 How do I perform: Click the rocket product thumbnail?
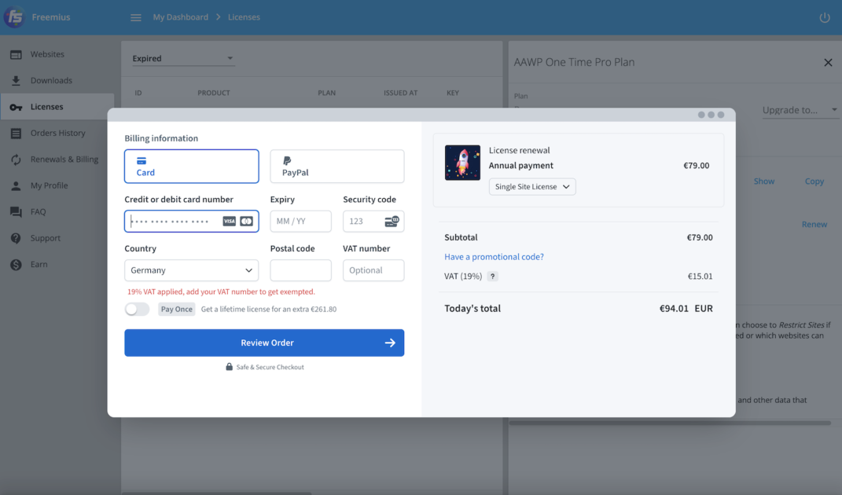point(462,163)
